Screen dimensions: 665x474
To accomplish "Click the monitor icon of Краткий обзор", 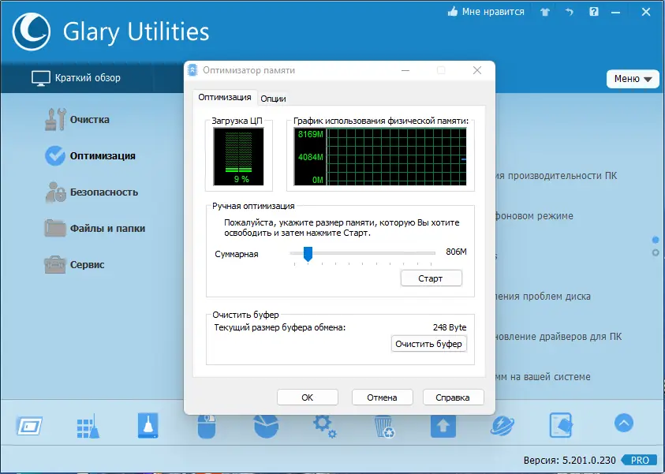I will coord(41,78).
